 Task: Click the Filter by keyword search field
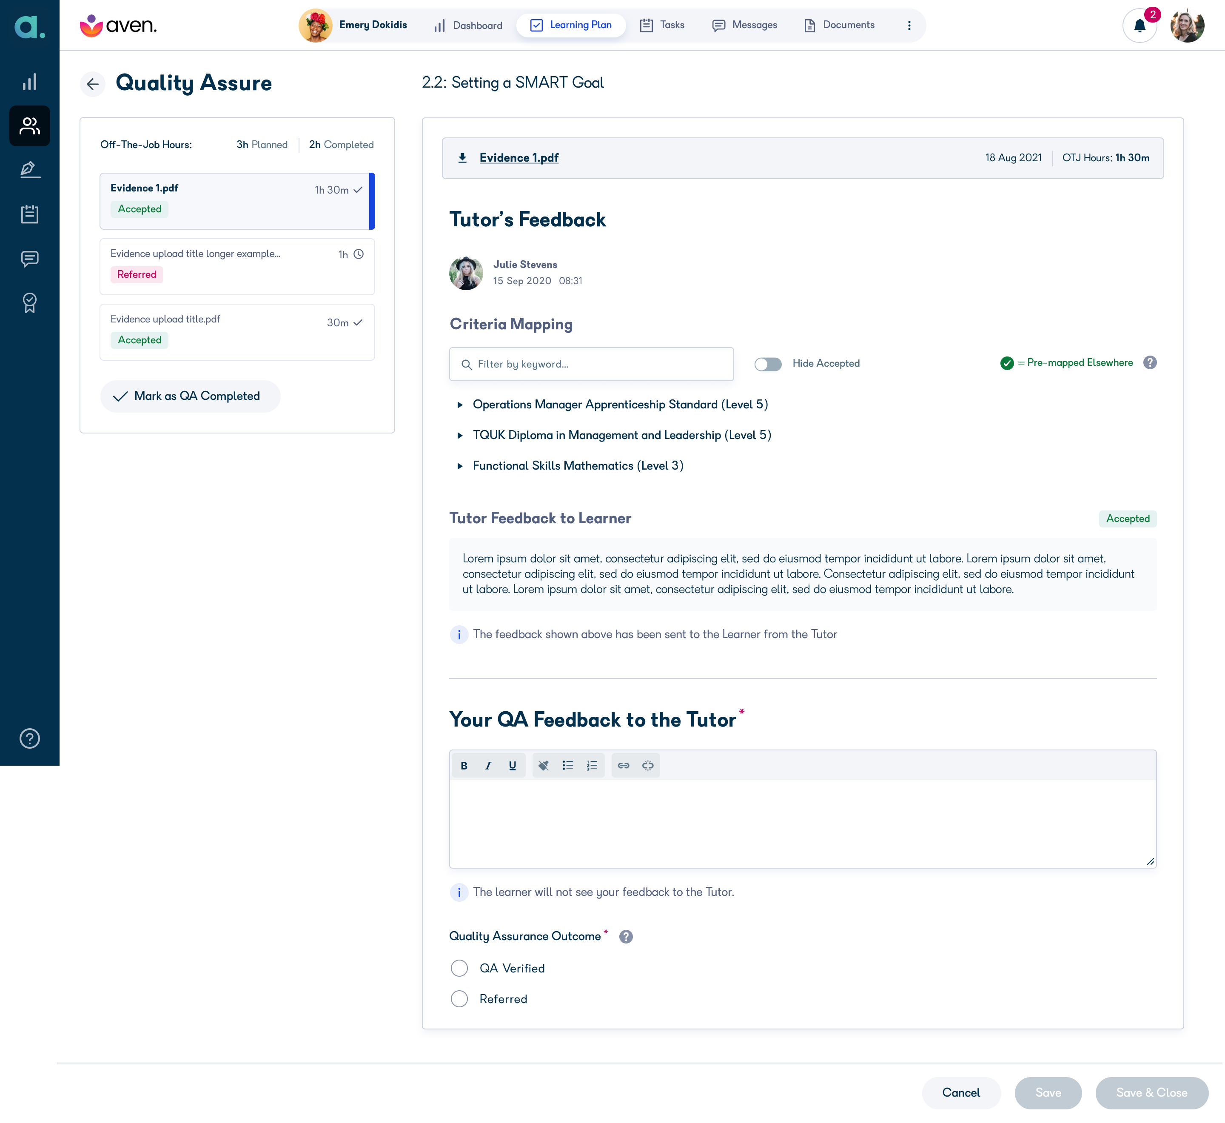click(591, 365)
